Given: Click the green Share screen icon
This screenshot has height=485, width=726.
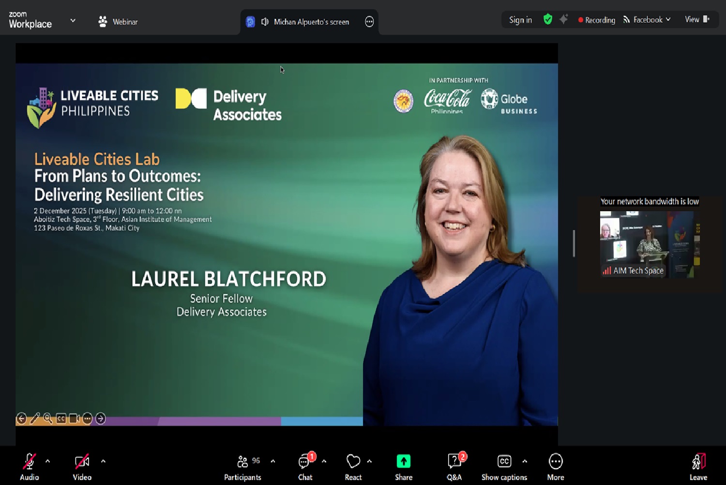Looking at the screenshot, I should point(403,461).
